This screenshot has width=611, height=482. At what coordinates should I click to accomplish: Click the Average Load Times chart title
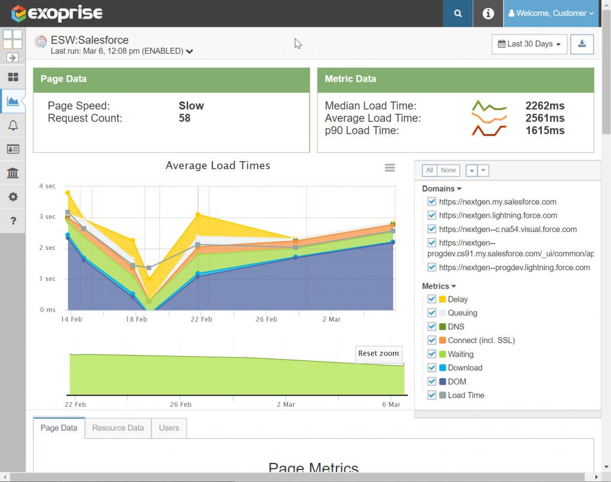click(217, 166)
